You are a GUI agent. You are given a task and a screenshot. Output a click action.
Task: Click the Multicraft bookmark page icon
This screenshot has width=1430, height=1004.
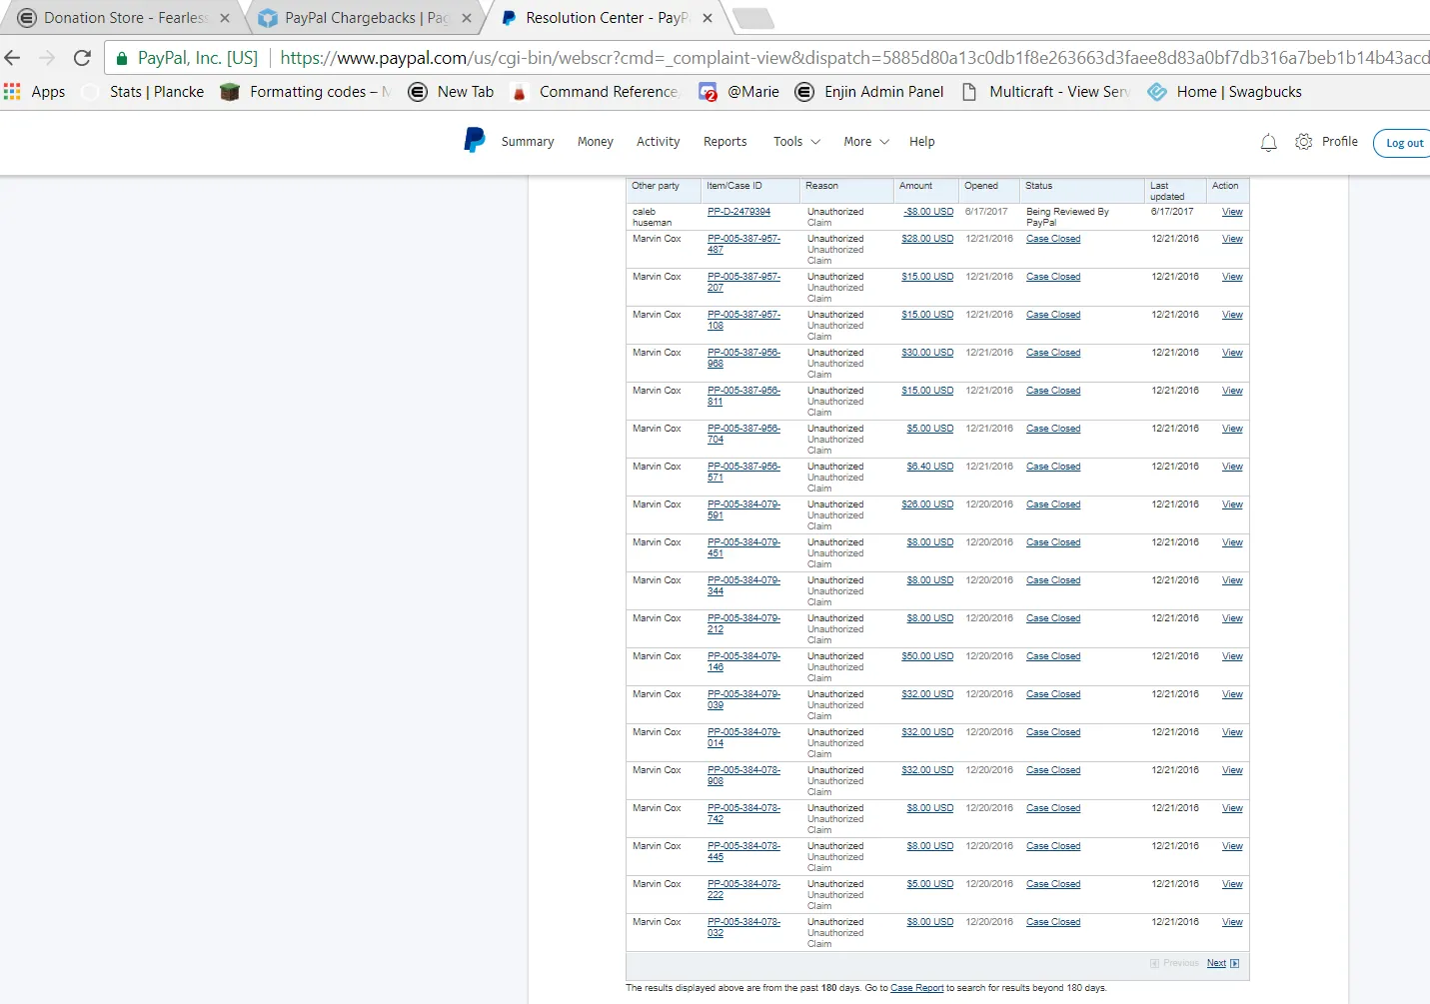click(969, 92)
